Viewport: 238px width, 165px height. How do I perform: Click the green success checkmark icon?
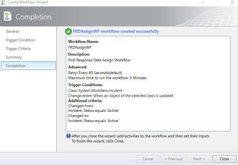point(69,31)
